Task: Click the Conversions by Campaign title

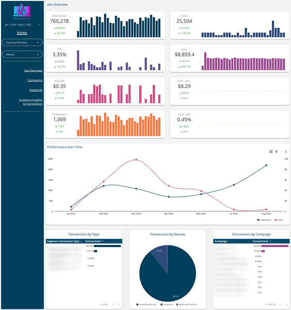Action: pyautogui.click(x=251, y=234)
